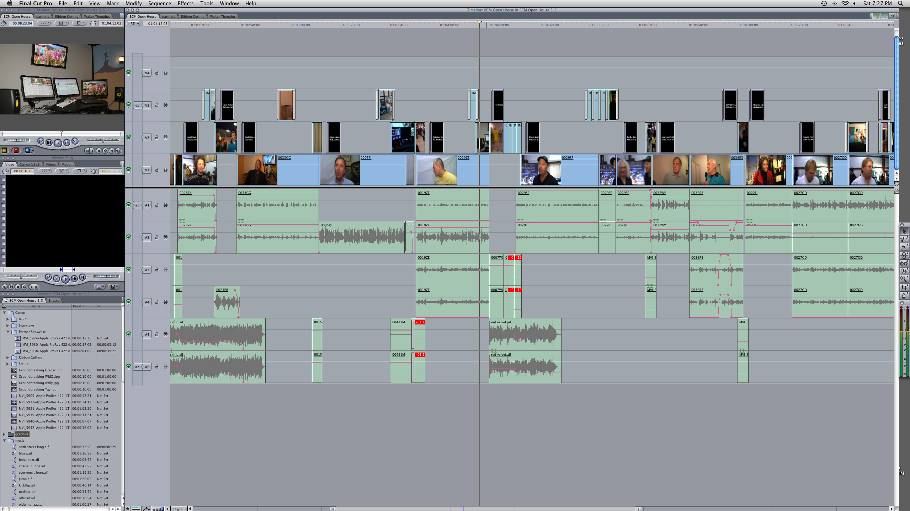Screen dimensions: 910x511
Task: Click the yellow Insert edit button
Action: tap(5, 151)
